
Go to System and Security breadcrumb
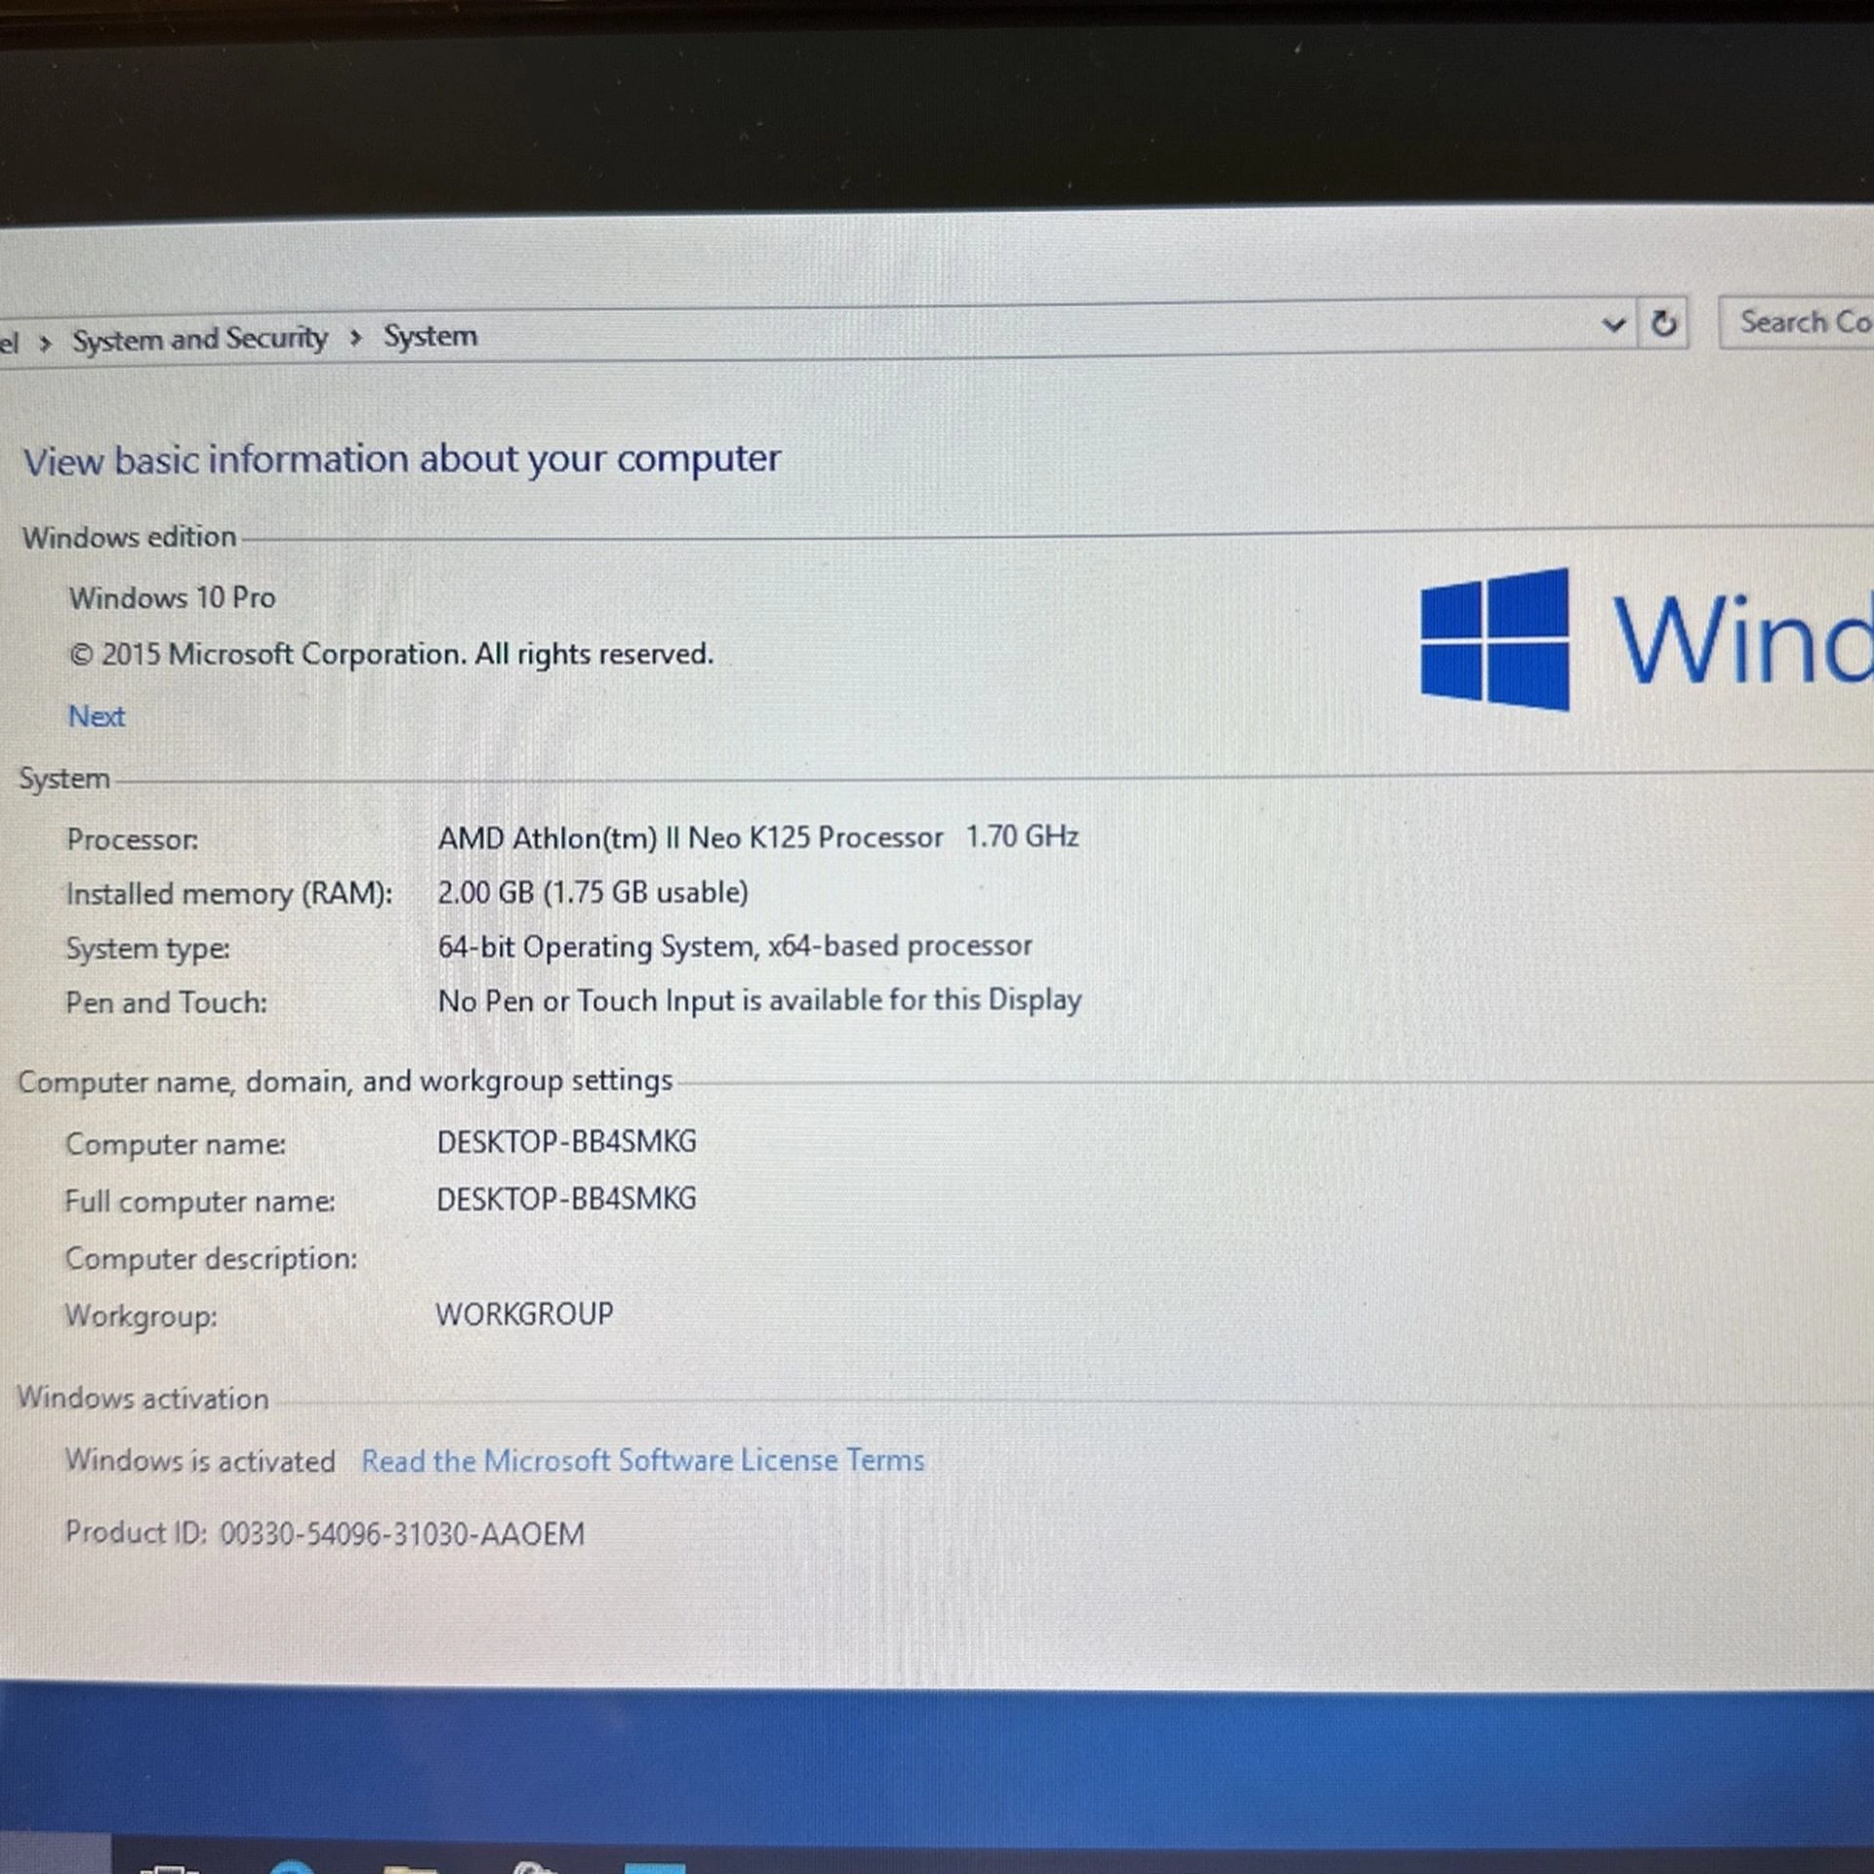coord(200,340)
